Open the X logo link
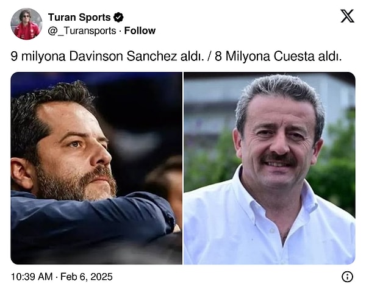 (347, 16)
